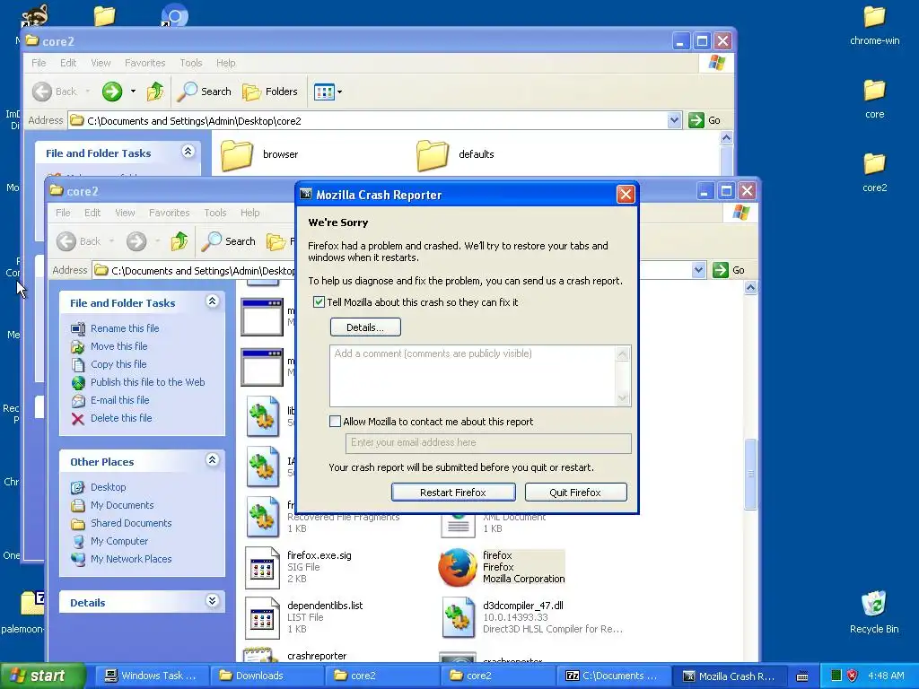Open My Computer from Other Places

pyautogui.click(x=119, y=541)
